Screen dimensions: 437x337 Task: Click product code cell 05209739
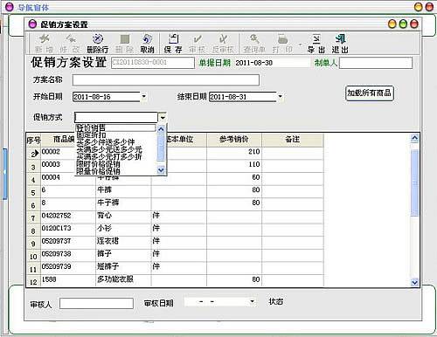click(x=68, y=267)
